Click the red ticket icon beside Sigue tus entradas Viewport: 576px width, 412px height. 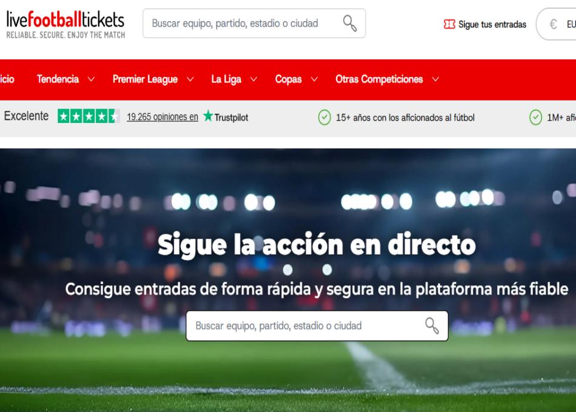[x=449, y=24]
